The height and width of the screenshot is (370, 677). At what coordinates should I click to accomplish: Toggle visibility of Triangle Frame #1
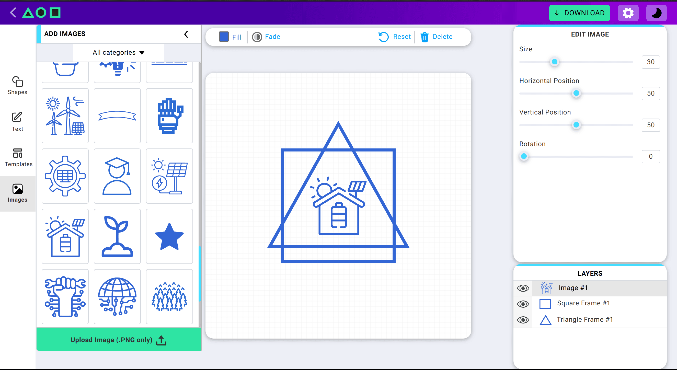coord(523,320)
